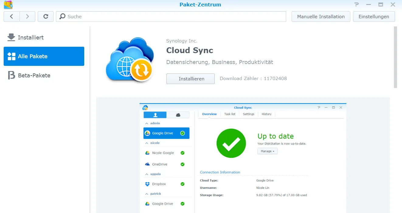The width and height of the screenshot is (402, 213).
Task: Open Manuelle Installation
Action: [x=321, y=16]
